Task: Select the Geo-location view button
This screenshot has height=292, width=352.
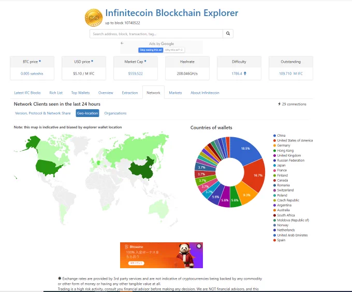Action: coord(87,113)
